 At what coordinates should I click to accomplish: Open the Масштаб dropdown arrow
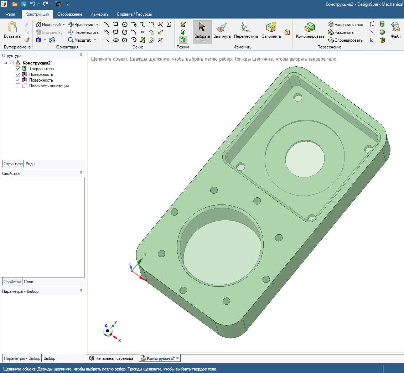pos(95,40)
